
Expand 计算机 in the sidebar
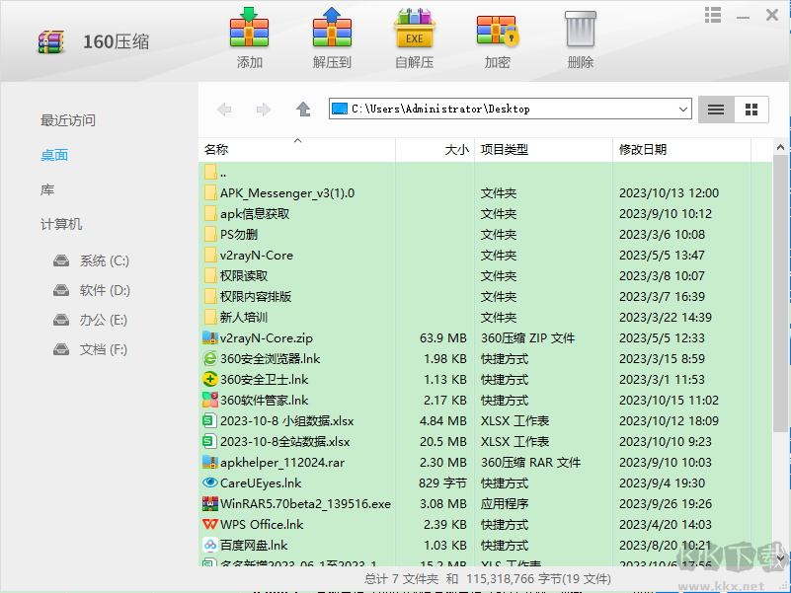point(59,224)
